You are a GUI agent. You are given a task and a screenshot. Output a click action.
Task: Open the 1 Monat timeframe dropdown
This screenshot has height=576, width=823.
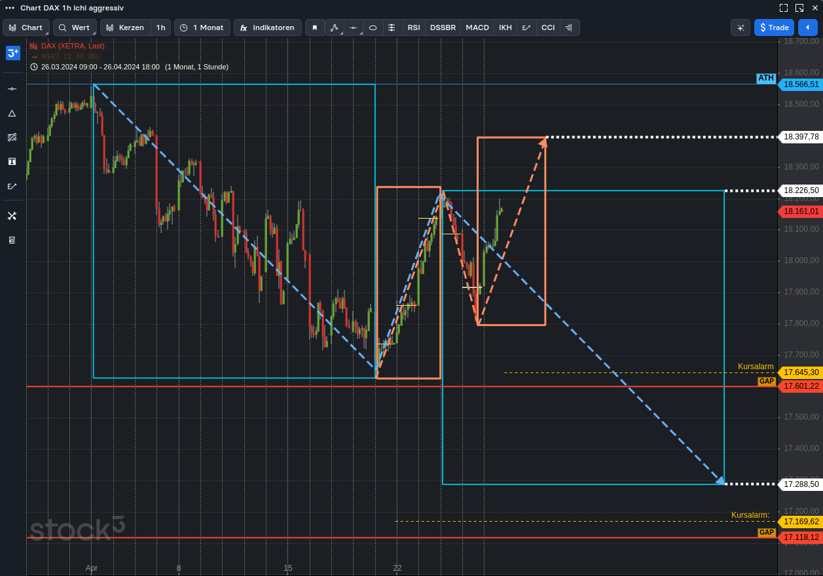tap(202, 27)
